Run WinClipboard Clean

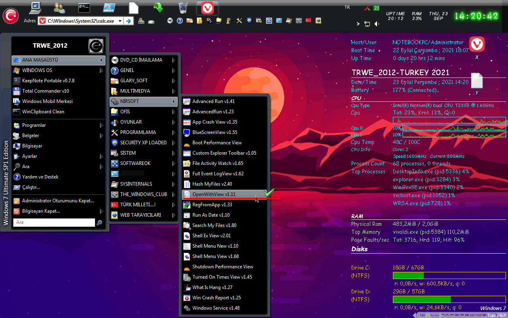coord(58,112)
